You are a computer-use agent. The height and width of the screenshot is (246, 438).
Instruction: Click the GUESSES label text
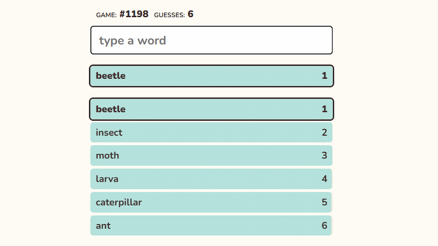pyautogui.click(x=169, y=15)
